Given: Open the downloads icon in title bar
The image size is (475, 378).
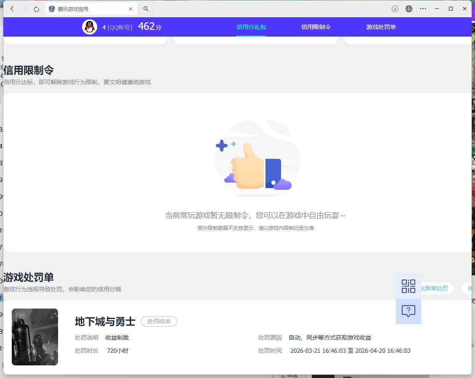Looking at the screenshot, I should pyautogui.click(x=395, y=9).
